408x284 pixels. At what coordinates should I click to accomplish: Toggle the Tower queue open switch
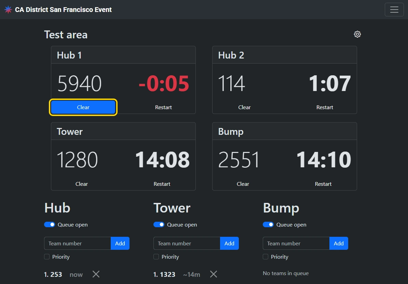tap(159, 225)
